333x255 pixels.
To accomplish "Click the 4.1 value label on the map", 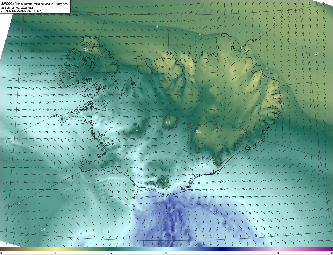I will [x=240, y=47].
